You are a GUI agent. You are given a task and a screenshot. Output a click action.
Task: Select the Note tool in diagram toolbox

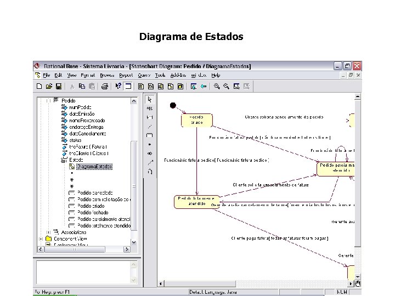(x=150, y=117)
